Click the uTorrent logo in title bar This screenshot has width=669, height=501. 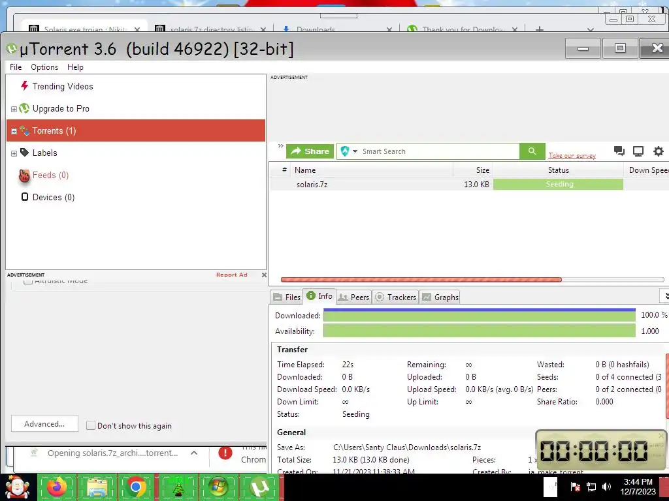point(12,48)
